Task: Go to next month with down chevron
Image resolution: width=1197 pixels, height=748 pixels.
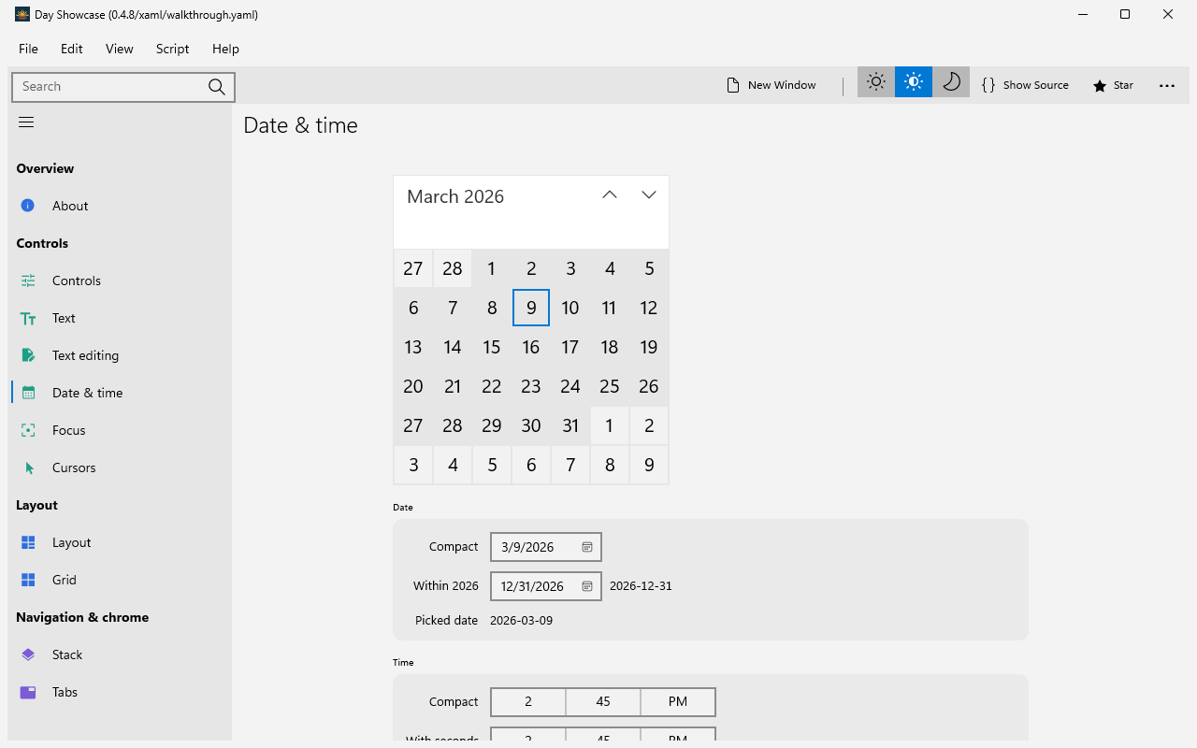Action: [649, 194]
